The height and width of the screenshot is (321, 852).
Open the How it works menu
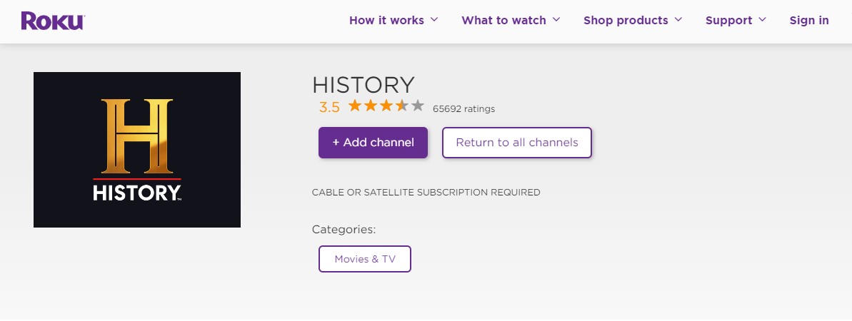[x=386, y=20]
